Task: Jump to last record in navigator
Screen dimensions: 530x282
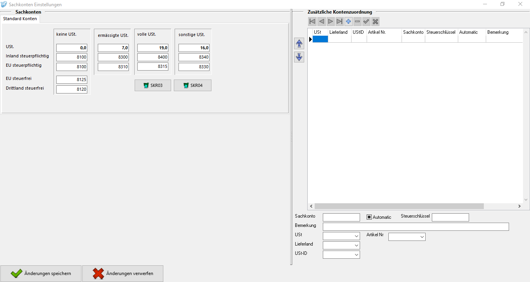Action: (x=339, y=22)
